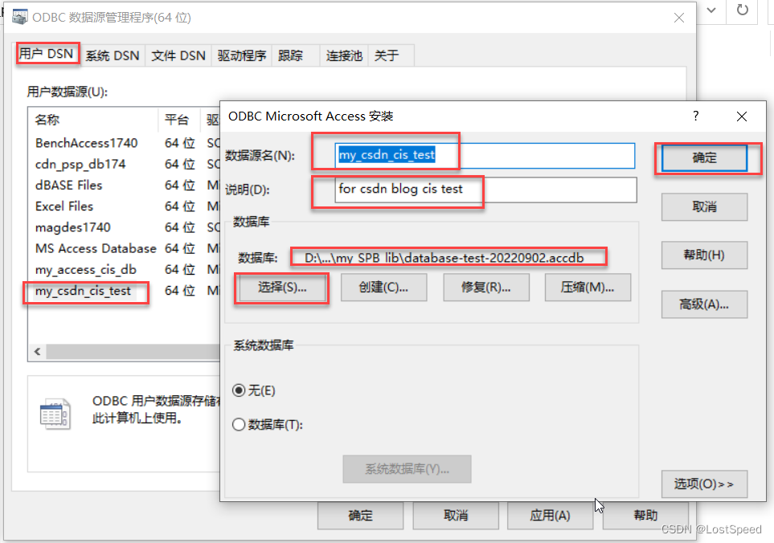
Task: Open the 高级(A)... advanced settings
Action: point(704,304)
